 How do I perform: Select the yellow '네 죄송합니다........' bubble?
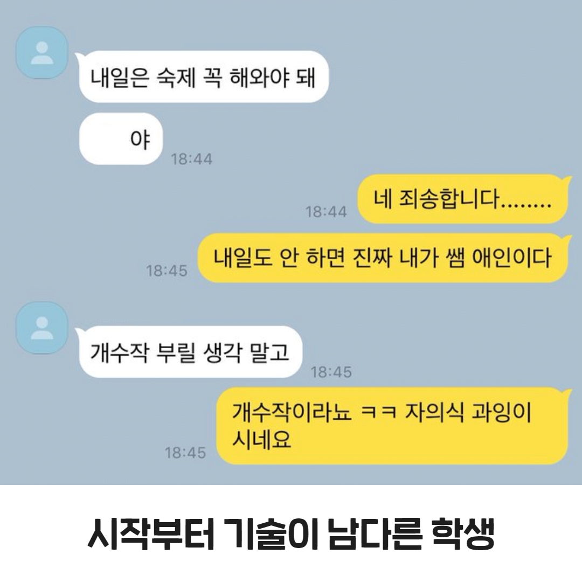(x=463, y=199)
